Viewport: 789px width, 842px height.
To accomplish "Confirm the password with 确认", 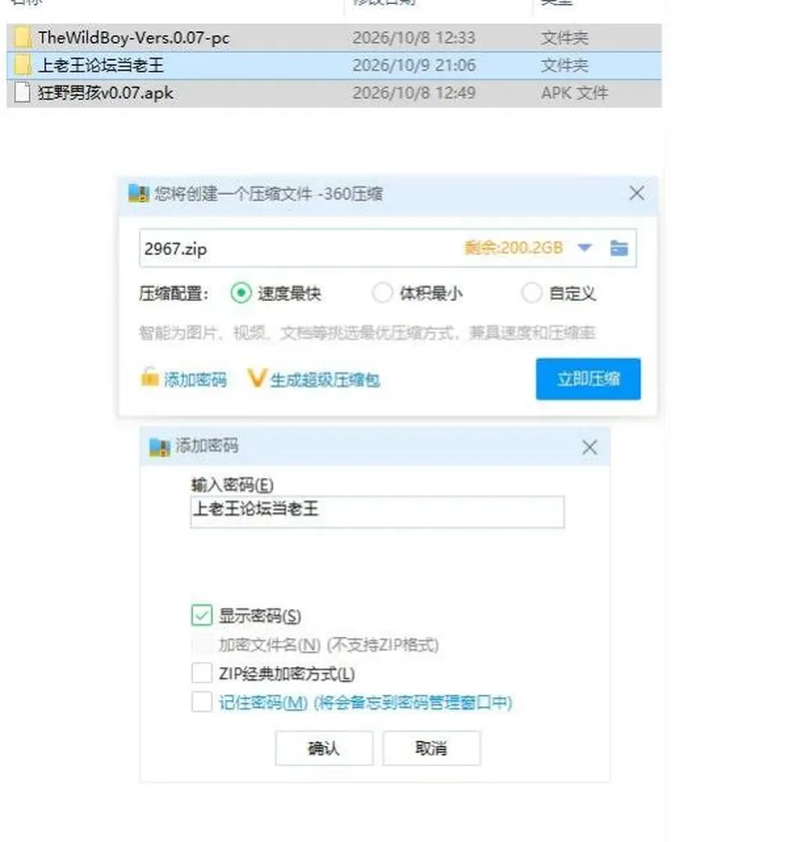I will point(324,748).
